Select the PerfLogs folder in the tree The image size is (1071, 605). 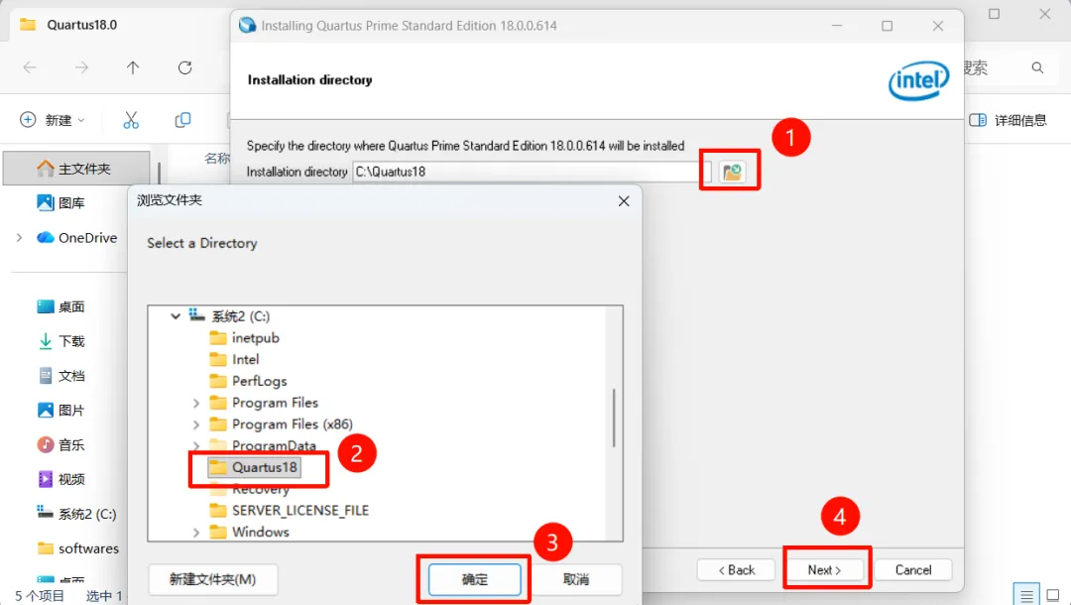coord(249,381)
